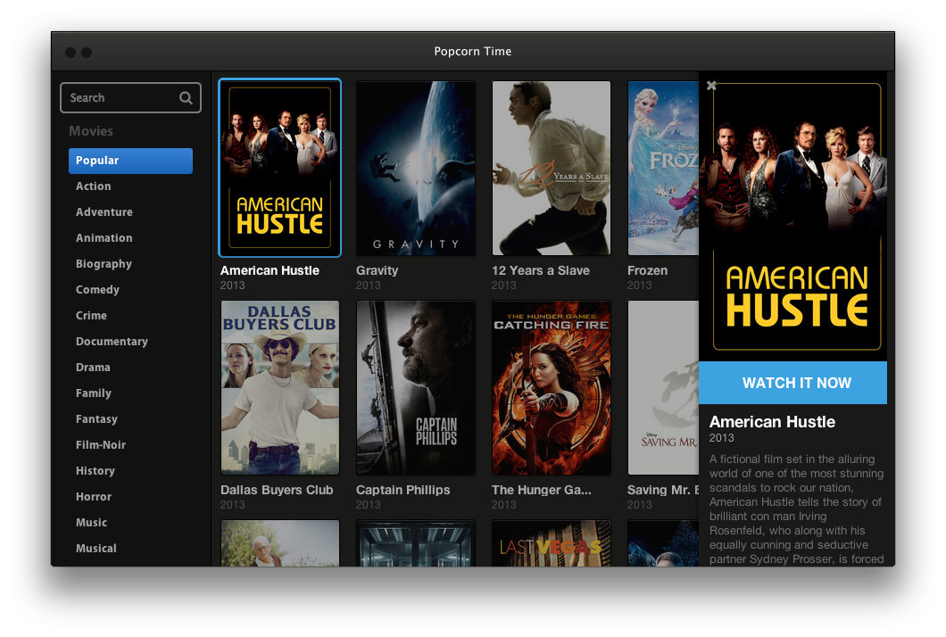Choose the Family genre
Image resolution: width=946 pixels, height=637 pixels.
(94, 393)
